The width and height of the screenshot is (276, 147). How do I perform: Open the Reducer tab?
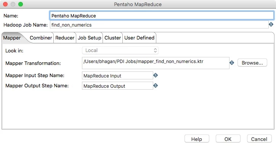click(65, 38)
